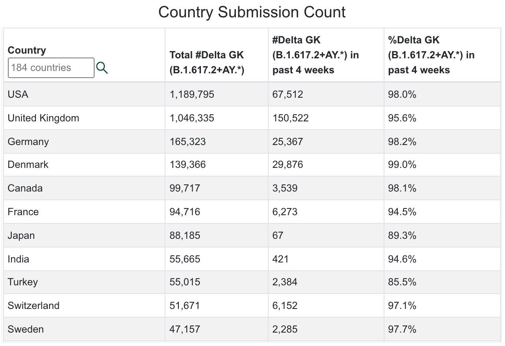Focus the 184 countries search field
The image size is (505, 346).
[51, 68]
